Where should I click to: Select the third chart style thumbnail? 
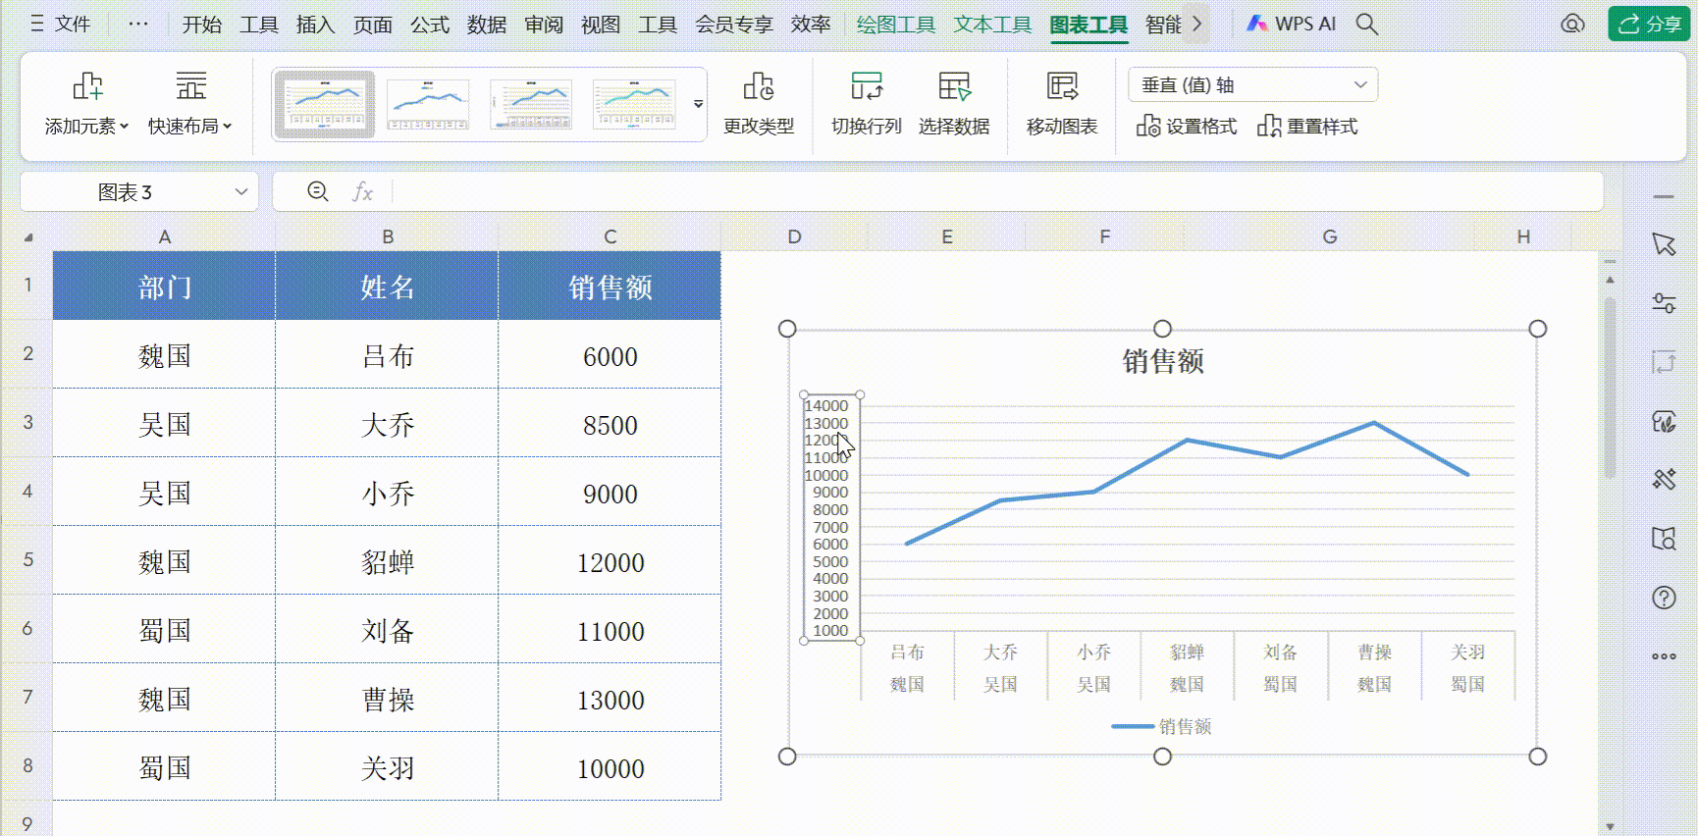point(531,104)
